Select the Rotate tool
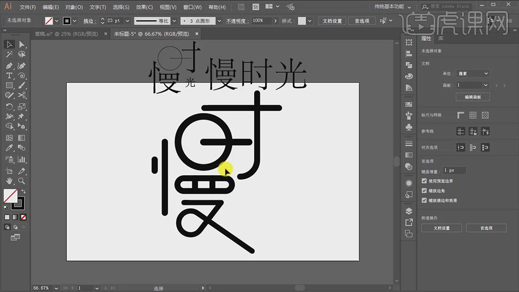This screenshot has width=519, height=292. (x=9, y=106)
